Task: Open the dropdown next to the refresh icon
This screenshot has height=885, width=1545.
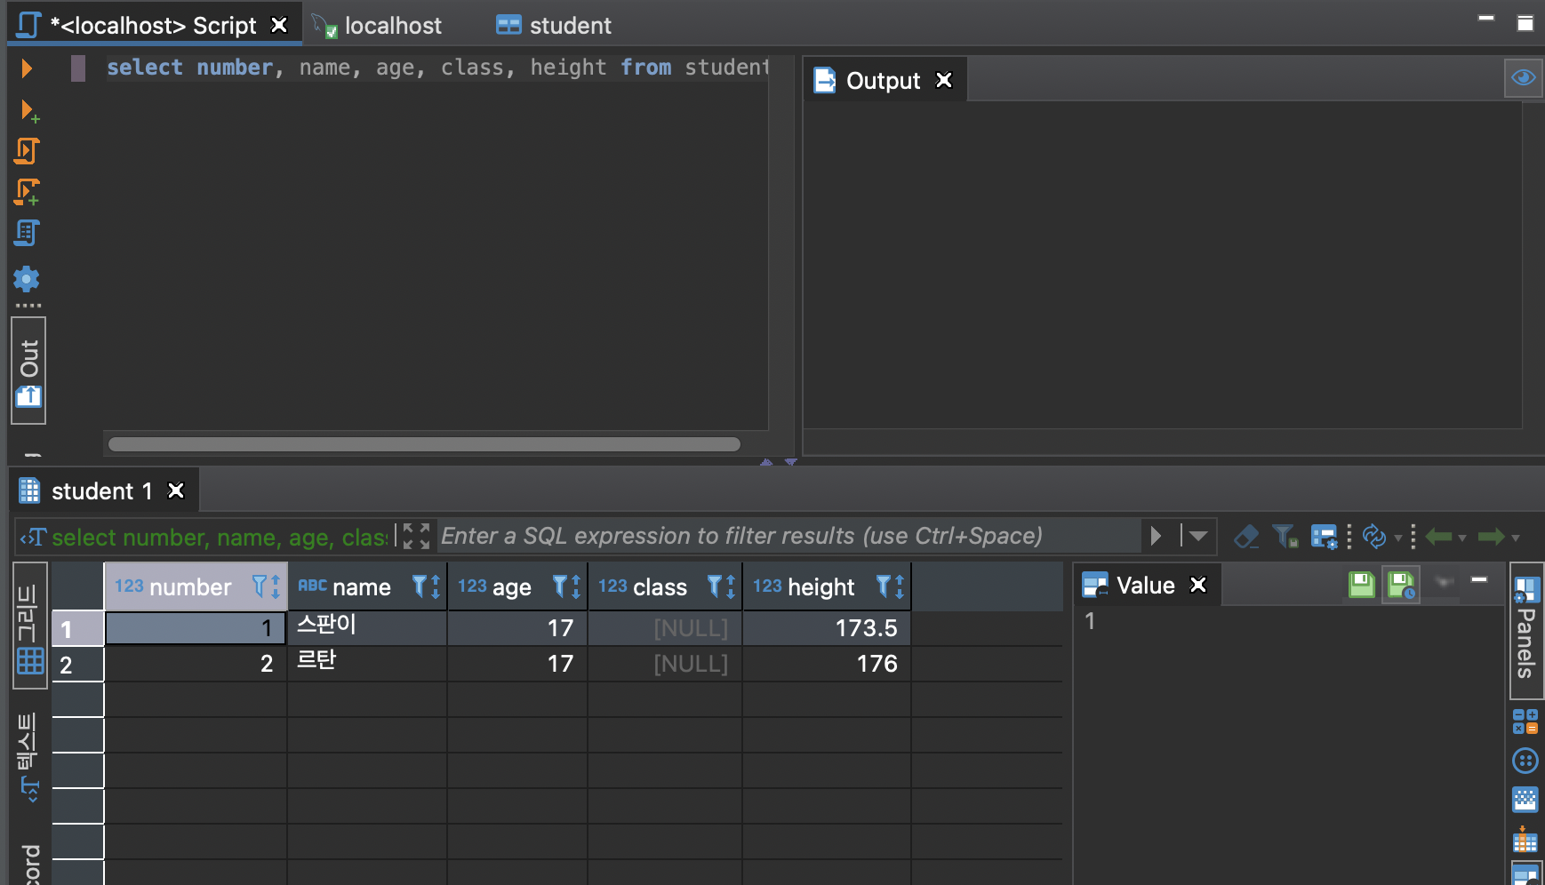Action: tap(1398, 538)
